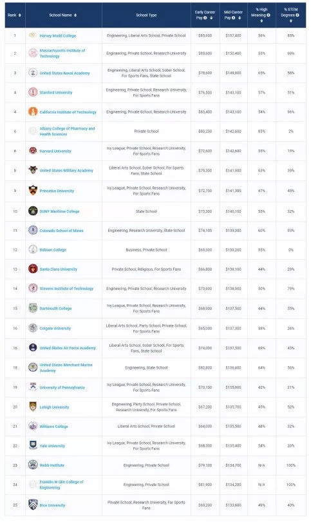Open the Yale University link
The width and height of the screenshot is (311, 522).
tap(52, 446)
